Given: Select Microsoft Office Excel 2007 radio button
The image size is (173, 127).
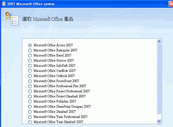Looking at the screenshot, I should point(30,55).
